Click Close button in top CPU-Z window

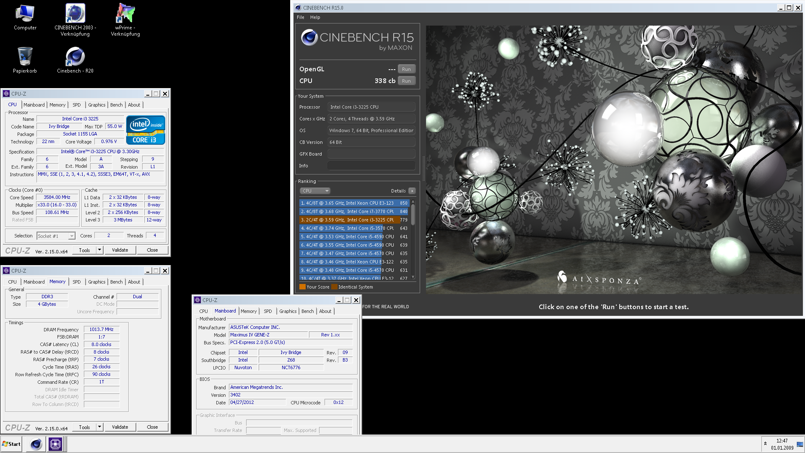[152, 250]
